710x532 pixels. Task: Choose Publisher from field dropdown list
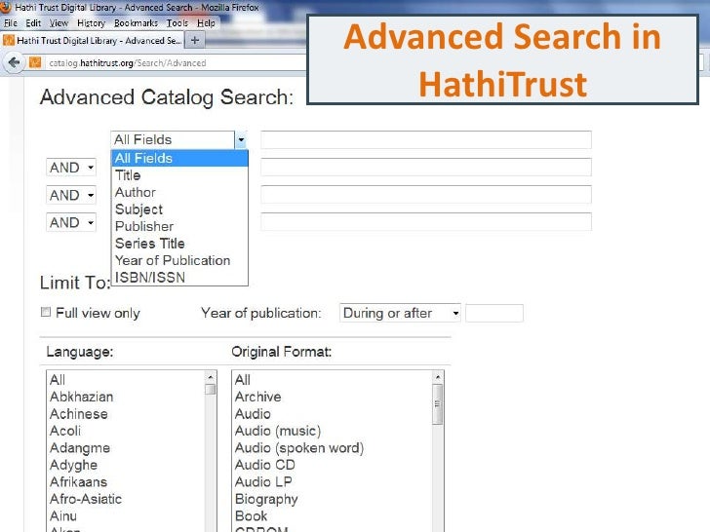click(x=179, y=226)
